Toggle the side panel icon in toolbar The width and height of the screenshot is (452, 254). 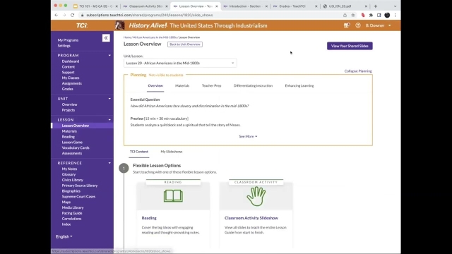[x=379, y=15]
